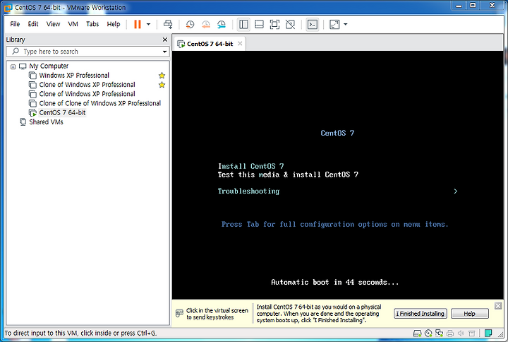
Task: Click the keyboard icon in the hint bar
Action: (179, 314)
